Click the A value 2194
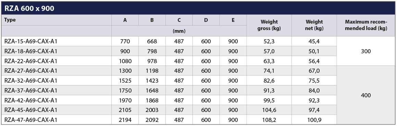The width and height of the screenshot is (397, 126). pyautogui.click(x=125, y=120)
